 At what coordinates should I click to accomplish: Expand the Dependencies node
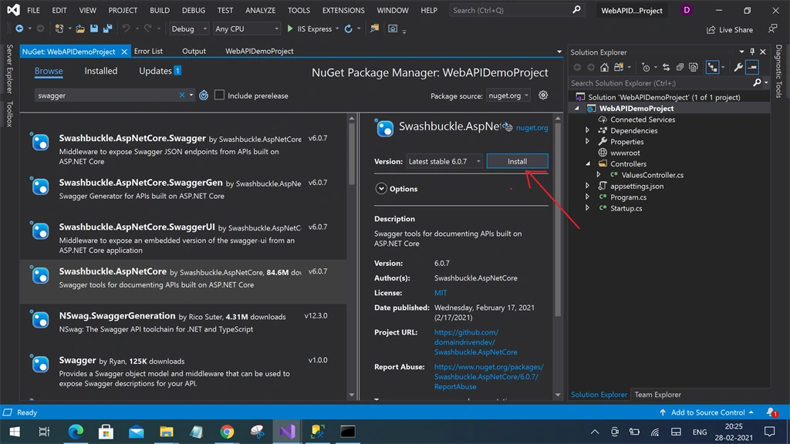coord(587,130)
